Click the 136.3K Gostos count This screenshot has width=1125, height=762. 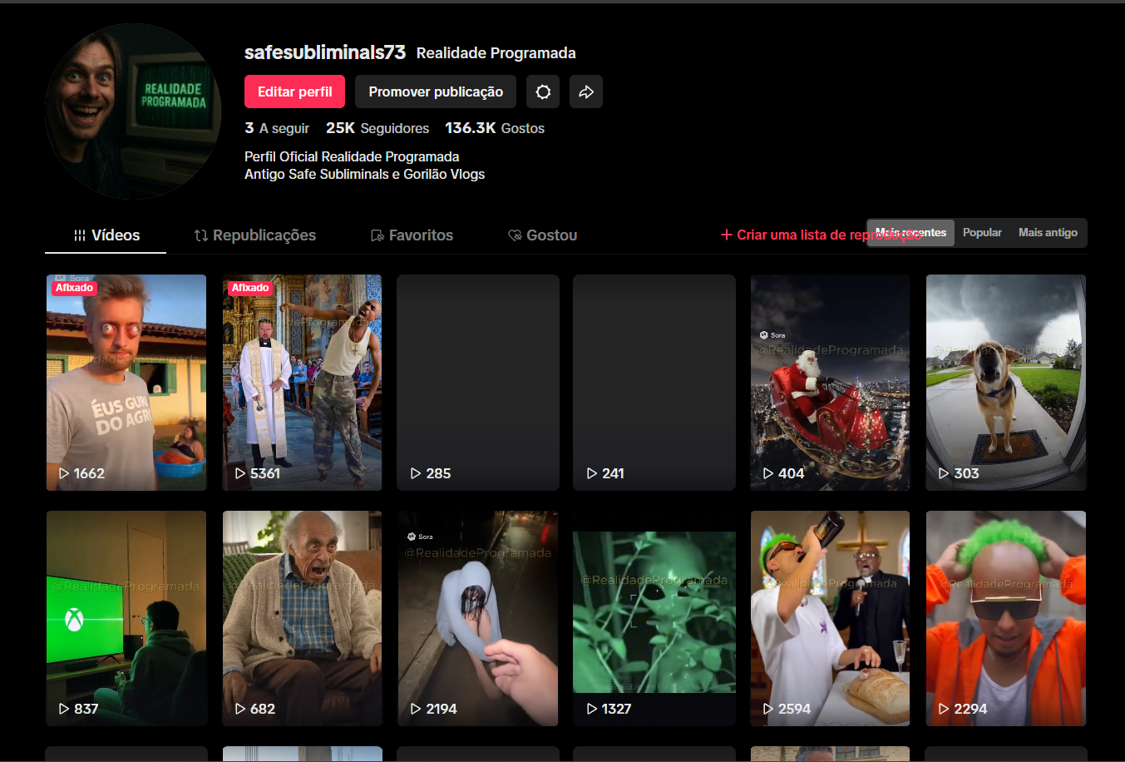pos(495,128)
